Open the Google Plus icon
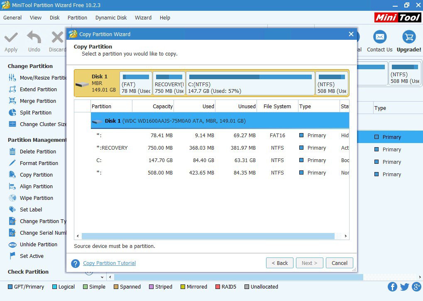Viewport: 423px width, 301px height. click(417, 287)
